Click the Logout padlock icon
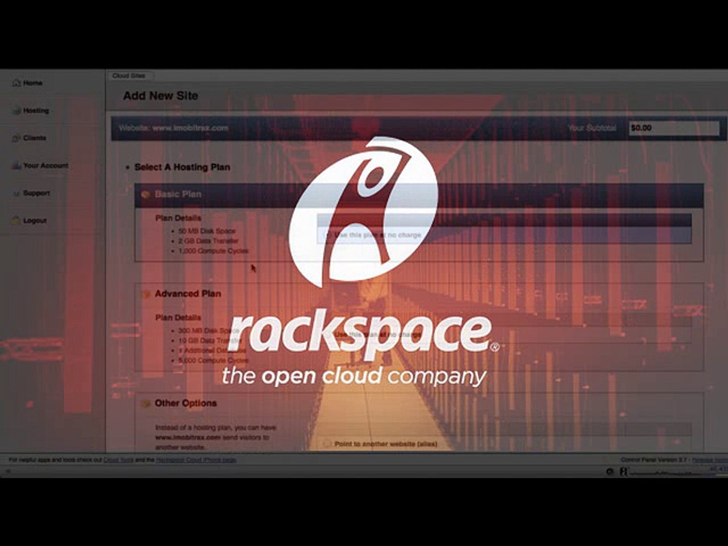The width and height of the screenshot is (728, 546). click(17, 220)
